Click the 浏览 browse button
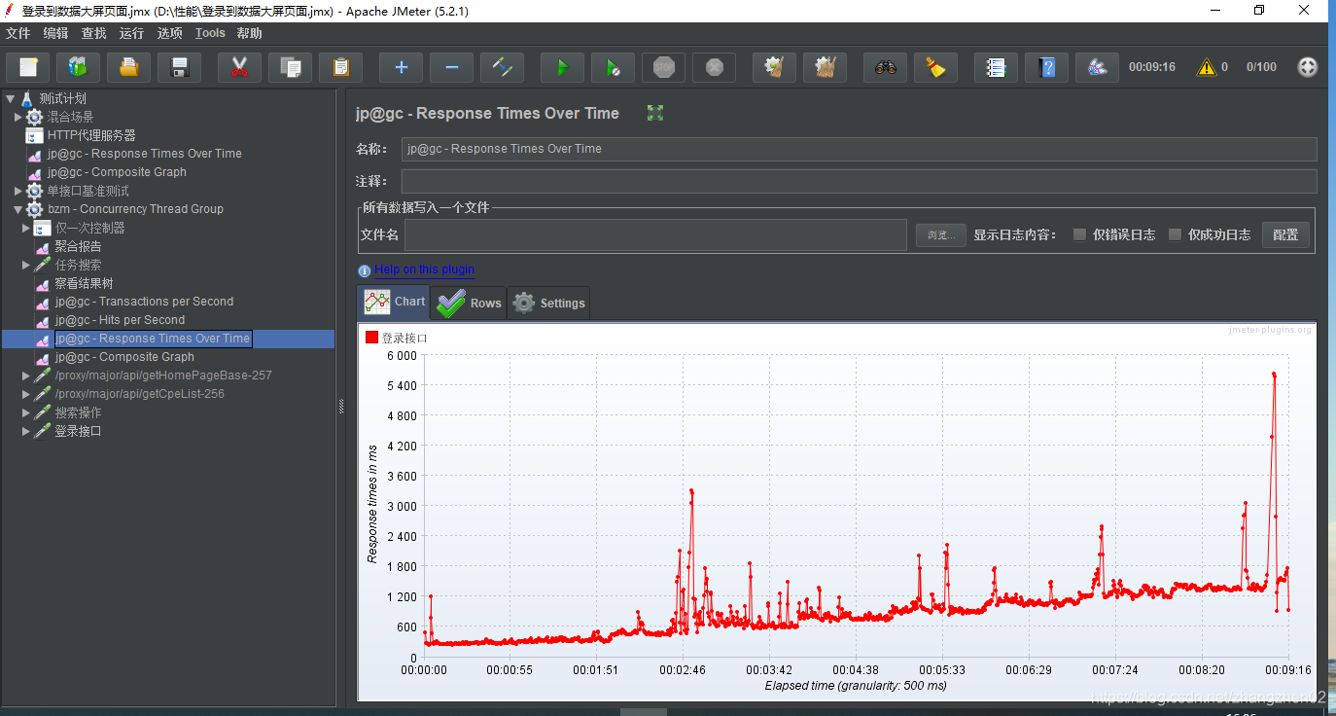The height and width of the screenshot is (716, 1336). point(941,235)
